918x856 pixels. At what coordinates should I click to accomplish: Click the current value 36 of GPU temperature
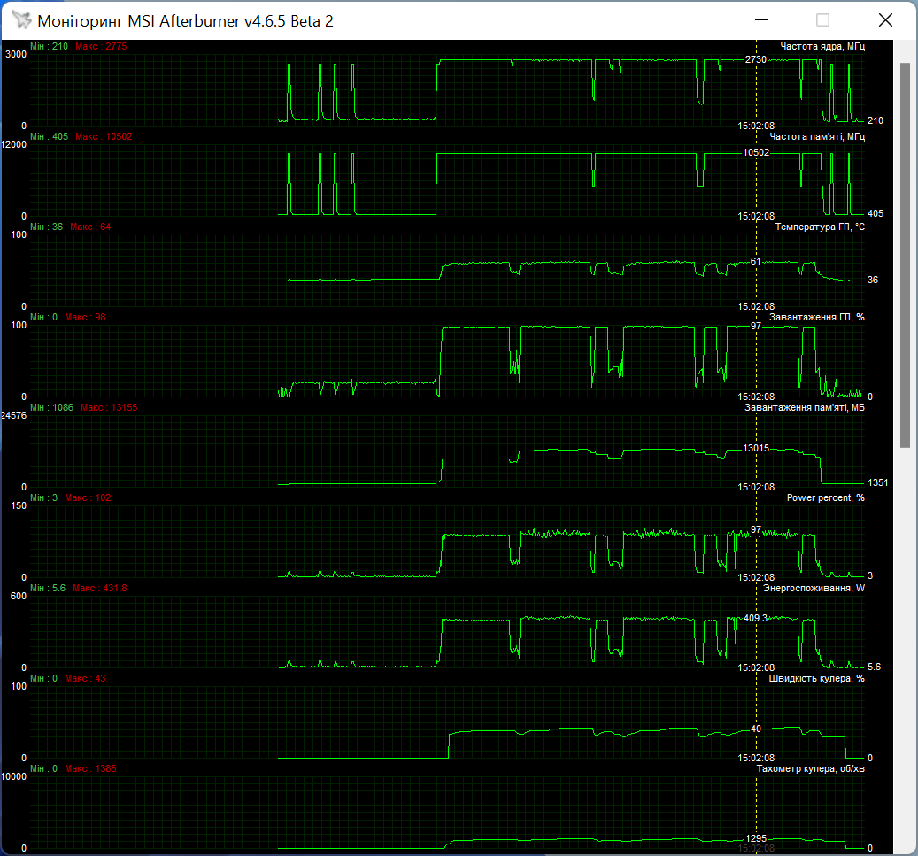pyautogui.click(x=873, y=279)
